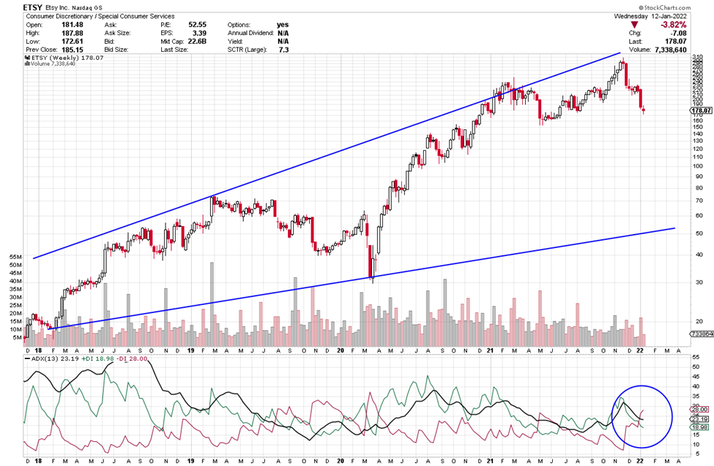Select the ETSY ticker symbol title
This screenshot has width=714, height=466.
[x=33, y=7]
